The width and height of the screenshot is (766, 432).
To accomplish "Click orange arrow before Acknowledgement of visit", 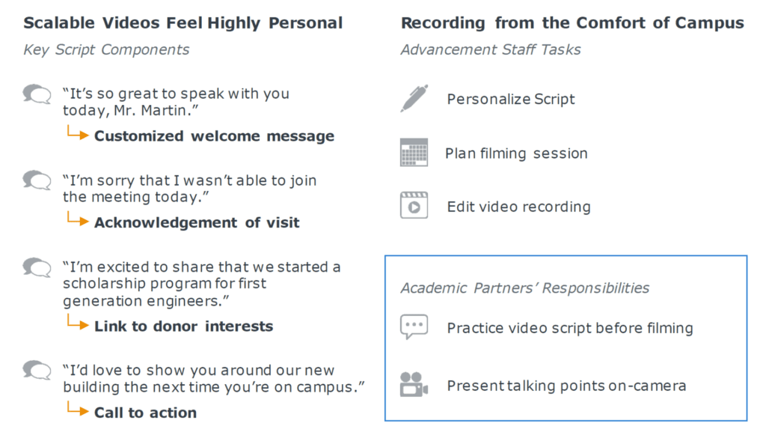I will coord(78,219).
